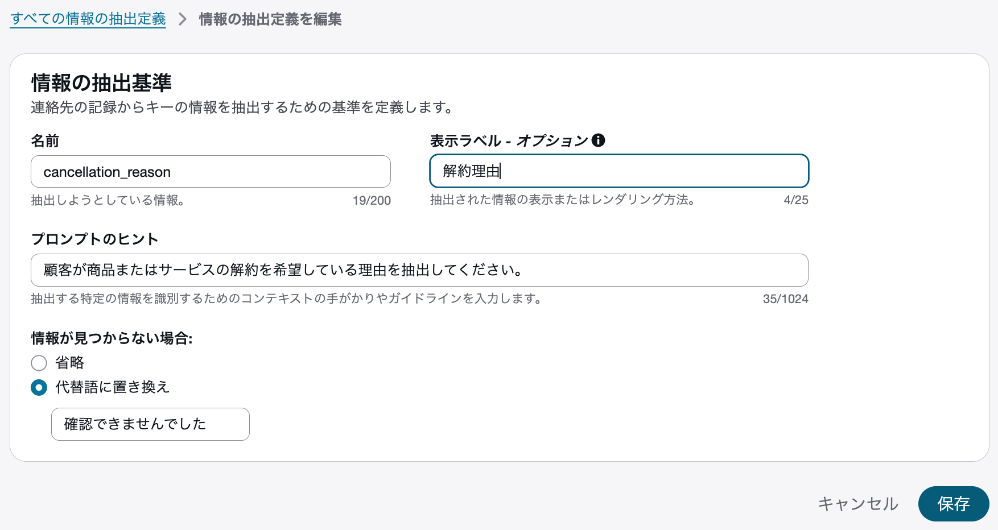Click the 19/200 character counter
Viewport: 998px width, 530px height.
372,200
